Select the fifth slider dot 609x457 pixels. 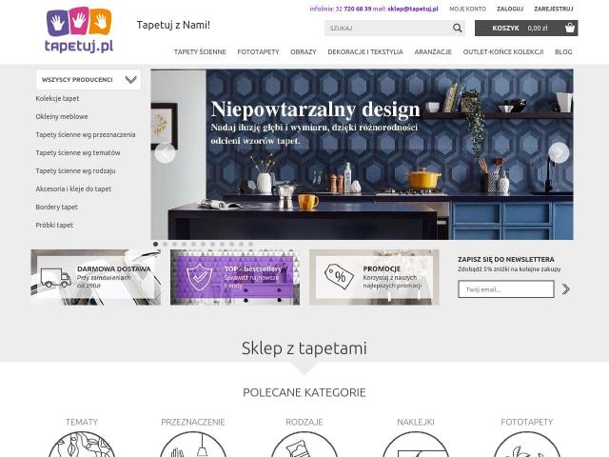[x=194, y=244]
